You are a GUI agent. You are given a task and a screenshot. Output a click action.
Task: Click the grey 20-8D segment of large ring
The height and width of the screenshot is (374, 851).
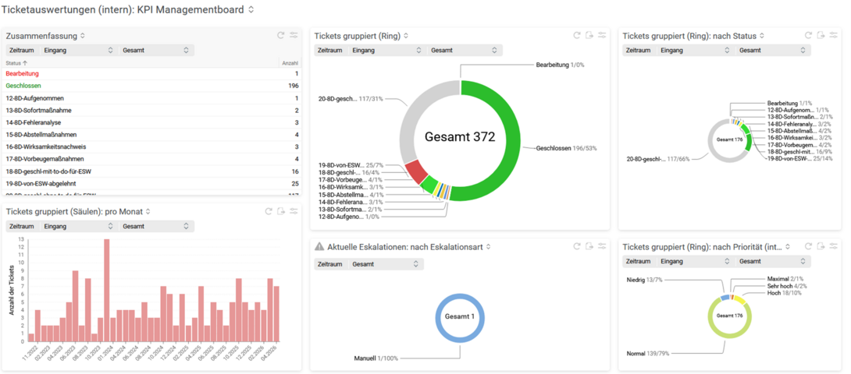tap(411, 117)
